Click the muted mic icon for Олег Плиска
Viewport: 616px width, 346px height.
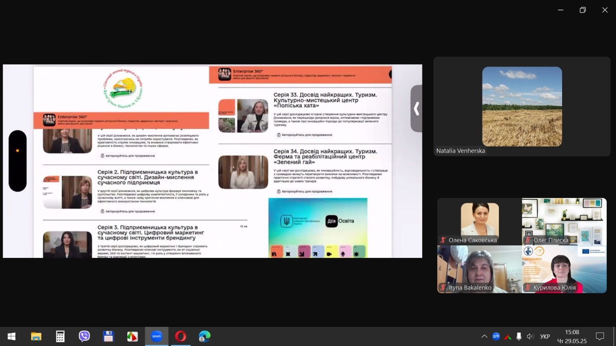click(x=527, y=240)
